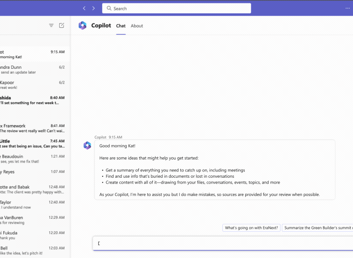Click the forward navigation arrow
Screen dimensions: 353x258
tap(93, 8)
